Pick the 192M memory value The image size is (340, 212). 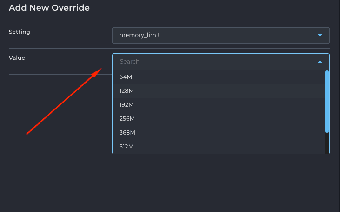218,105
